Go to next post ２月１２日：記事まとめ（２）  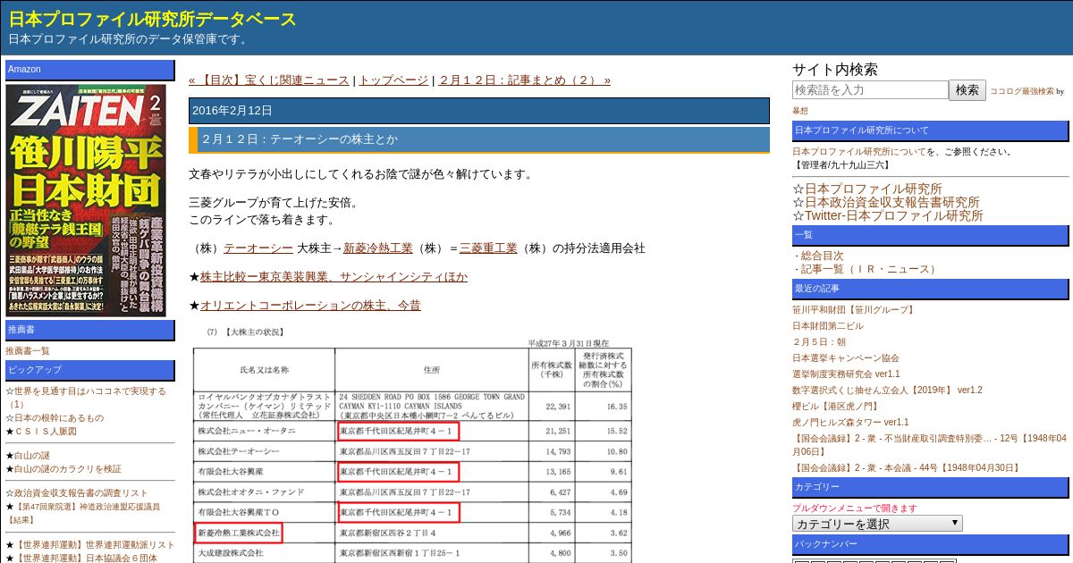tap(525, 80)
